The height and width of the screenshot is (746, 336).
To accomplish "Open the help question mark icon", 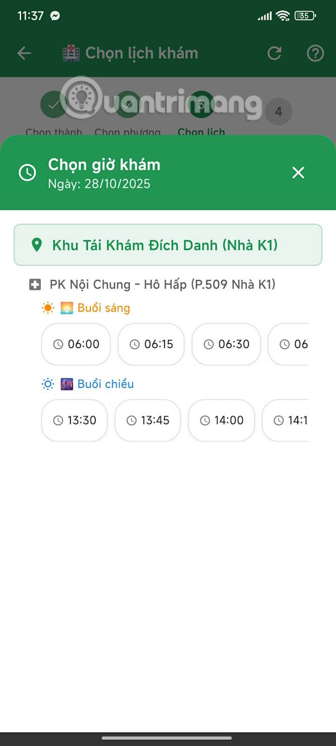I will pos(315,53).
